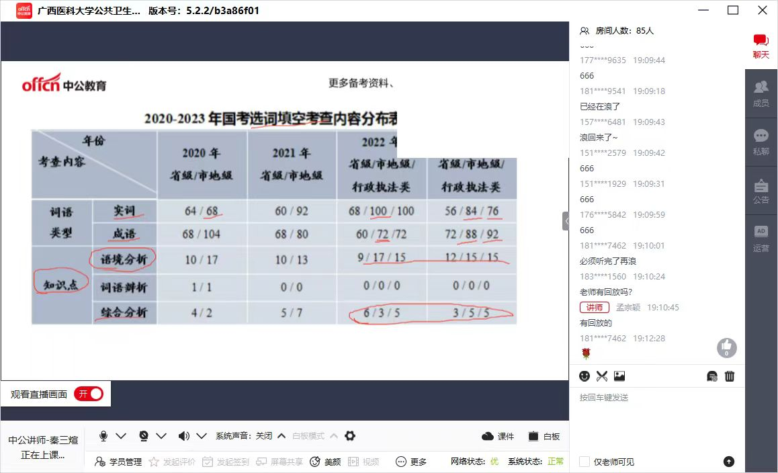778x473 pixels.
Task: Open the emoji picker in chat
Action: pyautogui.click(x=585, y=376)
